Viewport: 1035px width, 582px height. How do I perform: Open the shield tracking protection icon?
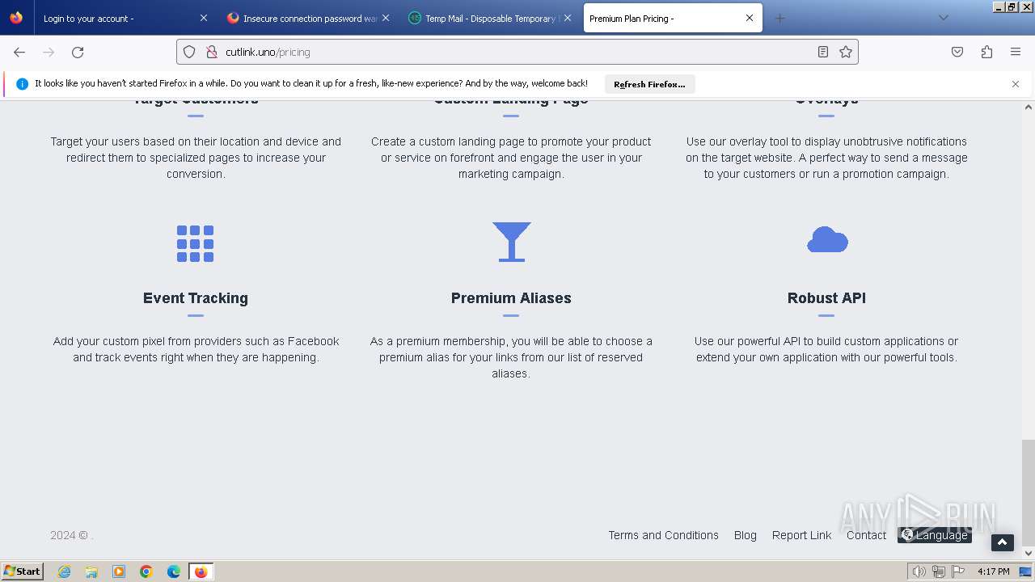(189, 52)
